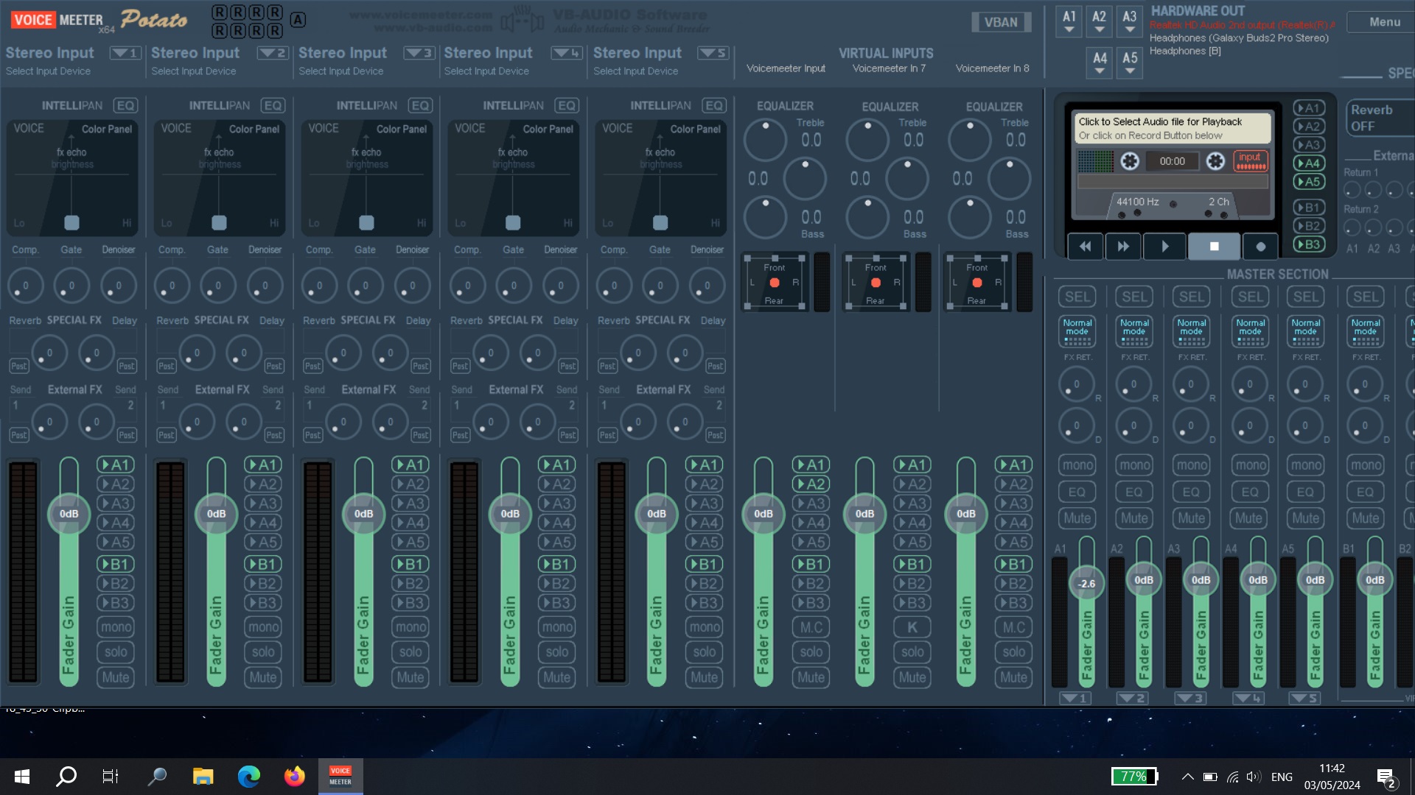The height and width of the screenshot is (795, 1415).
Task: Open Windows Start menu
Action: point(22,777)
